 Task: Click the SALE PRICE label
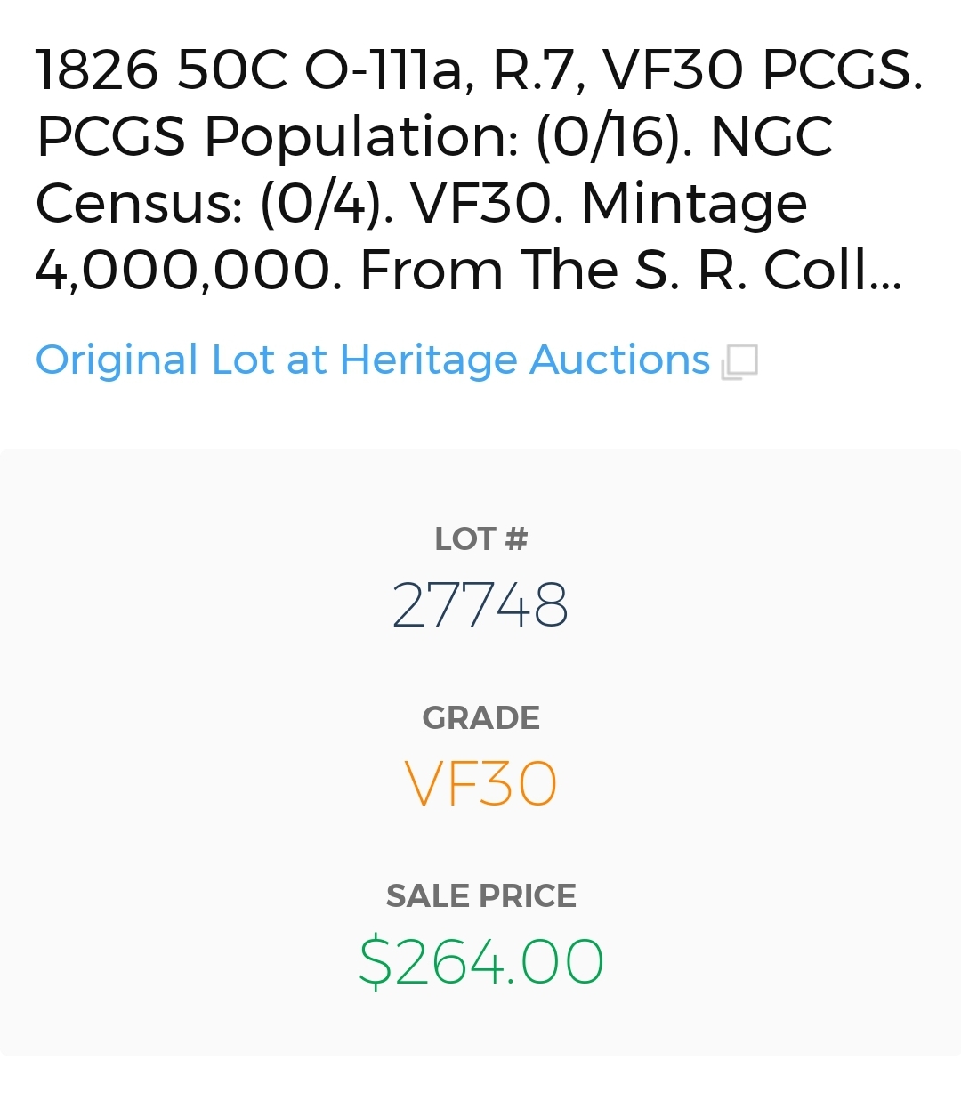point(480,895)
